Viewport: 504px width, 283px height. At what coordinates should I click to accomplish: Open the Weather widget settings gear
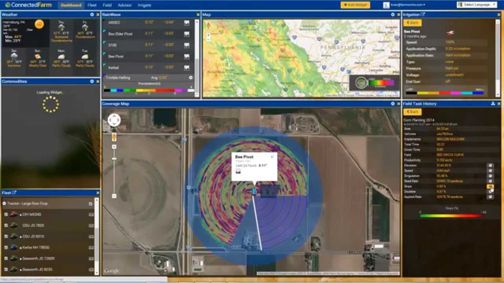point(92,15)
